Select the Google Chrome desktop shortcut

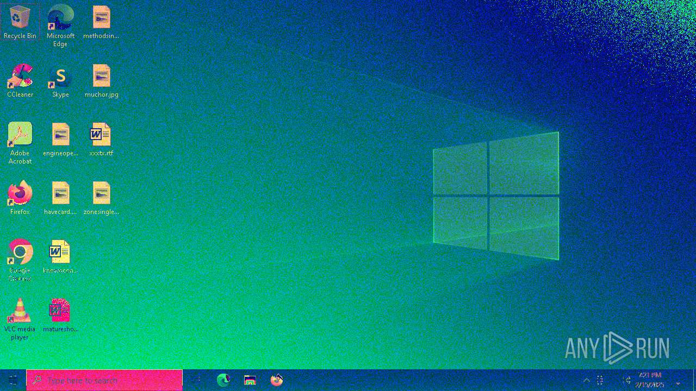tap(20, 260)
